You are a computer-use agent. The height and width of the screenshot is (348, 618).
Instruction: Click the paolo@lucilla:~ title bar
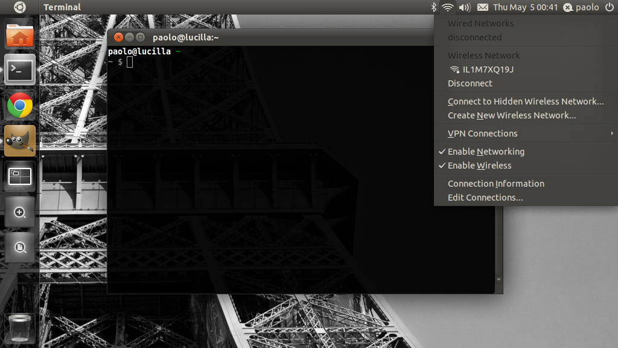click(x=270, y=37)
